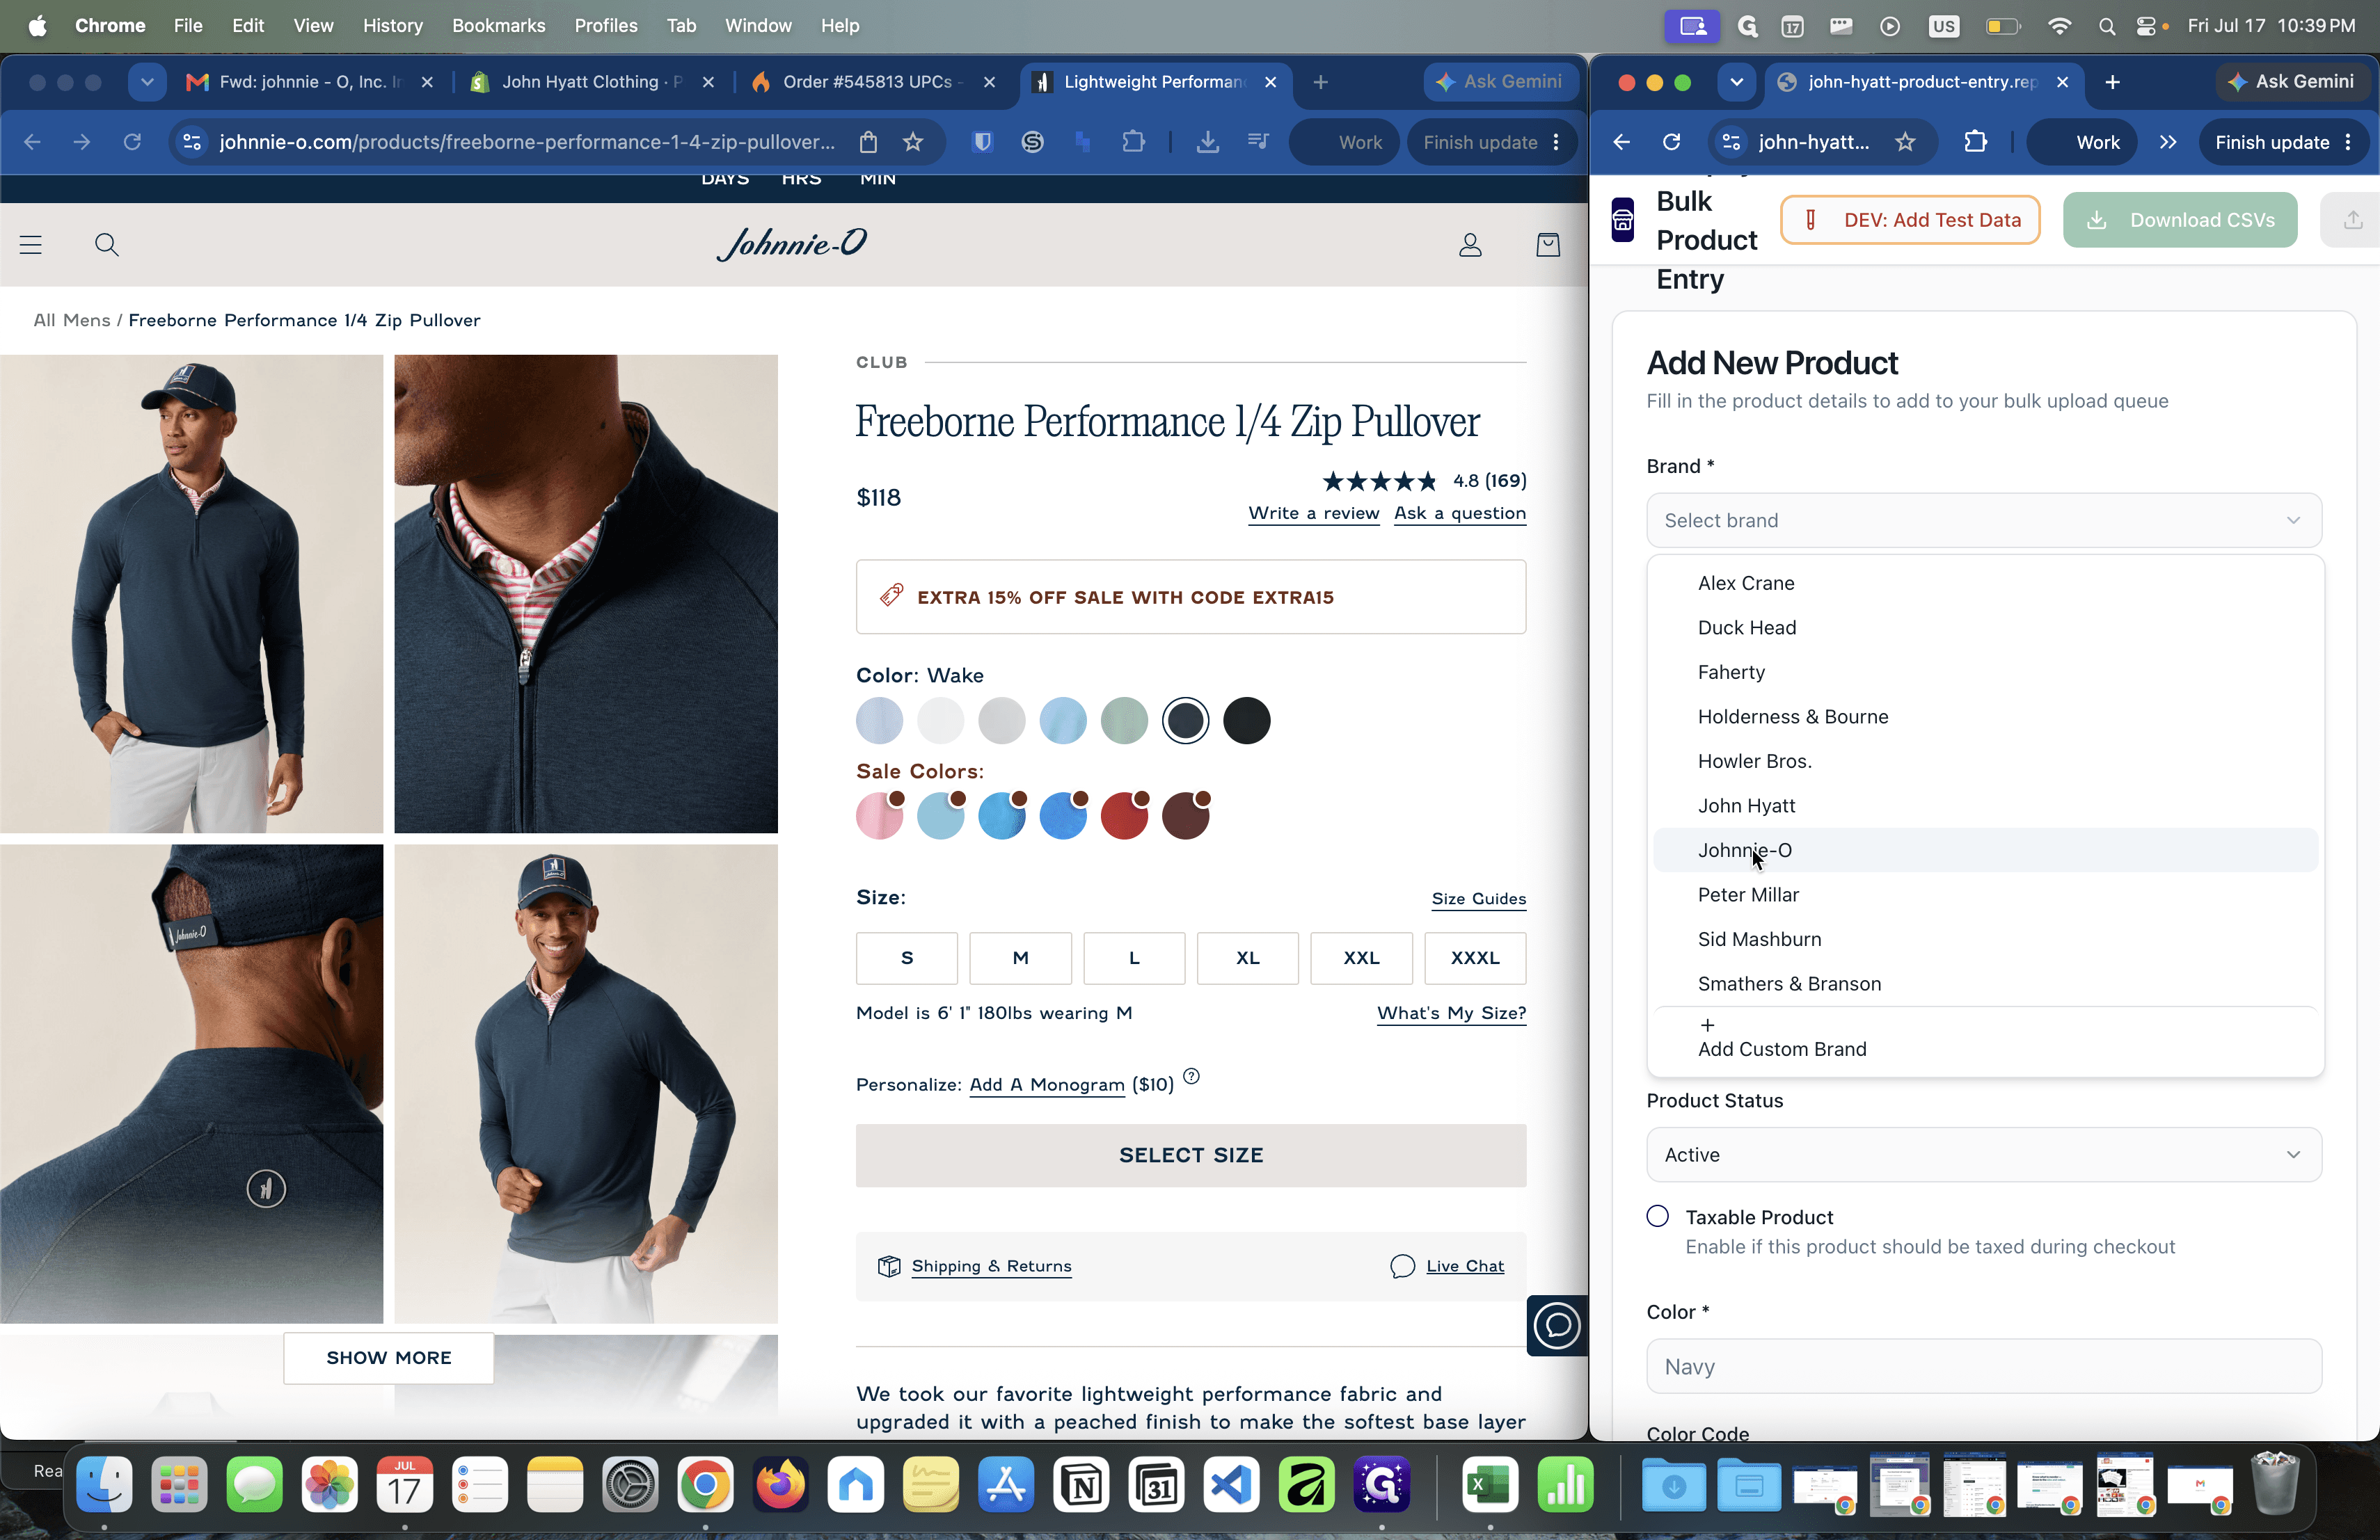Bookmark the johnnie-o.com page with star icon
2380x1540 pixels.
click(913, 142)
